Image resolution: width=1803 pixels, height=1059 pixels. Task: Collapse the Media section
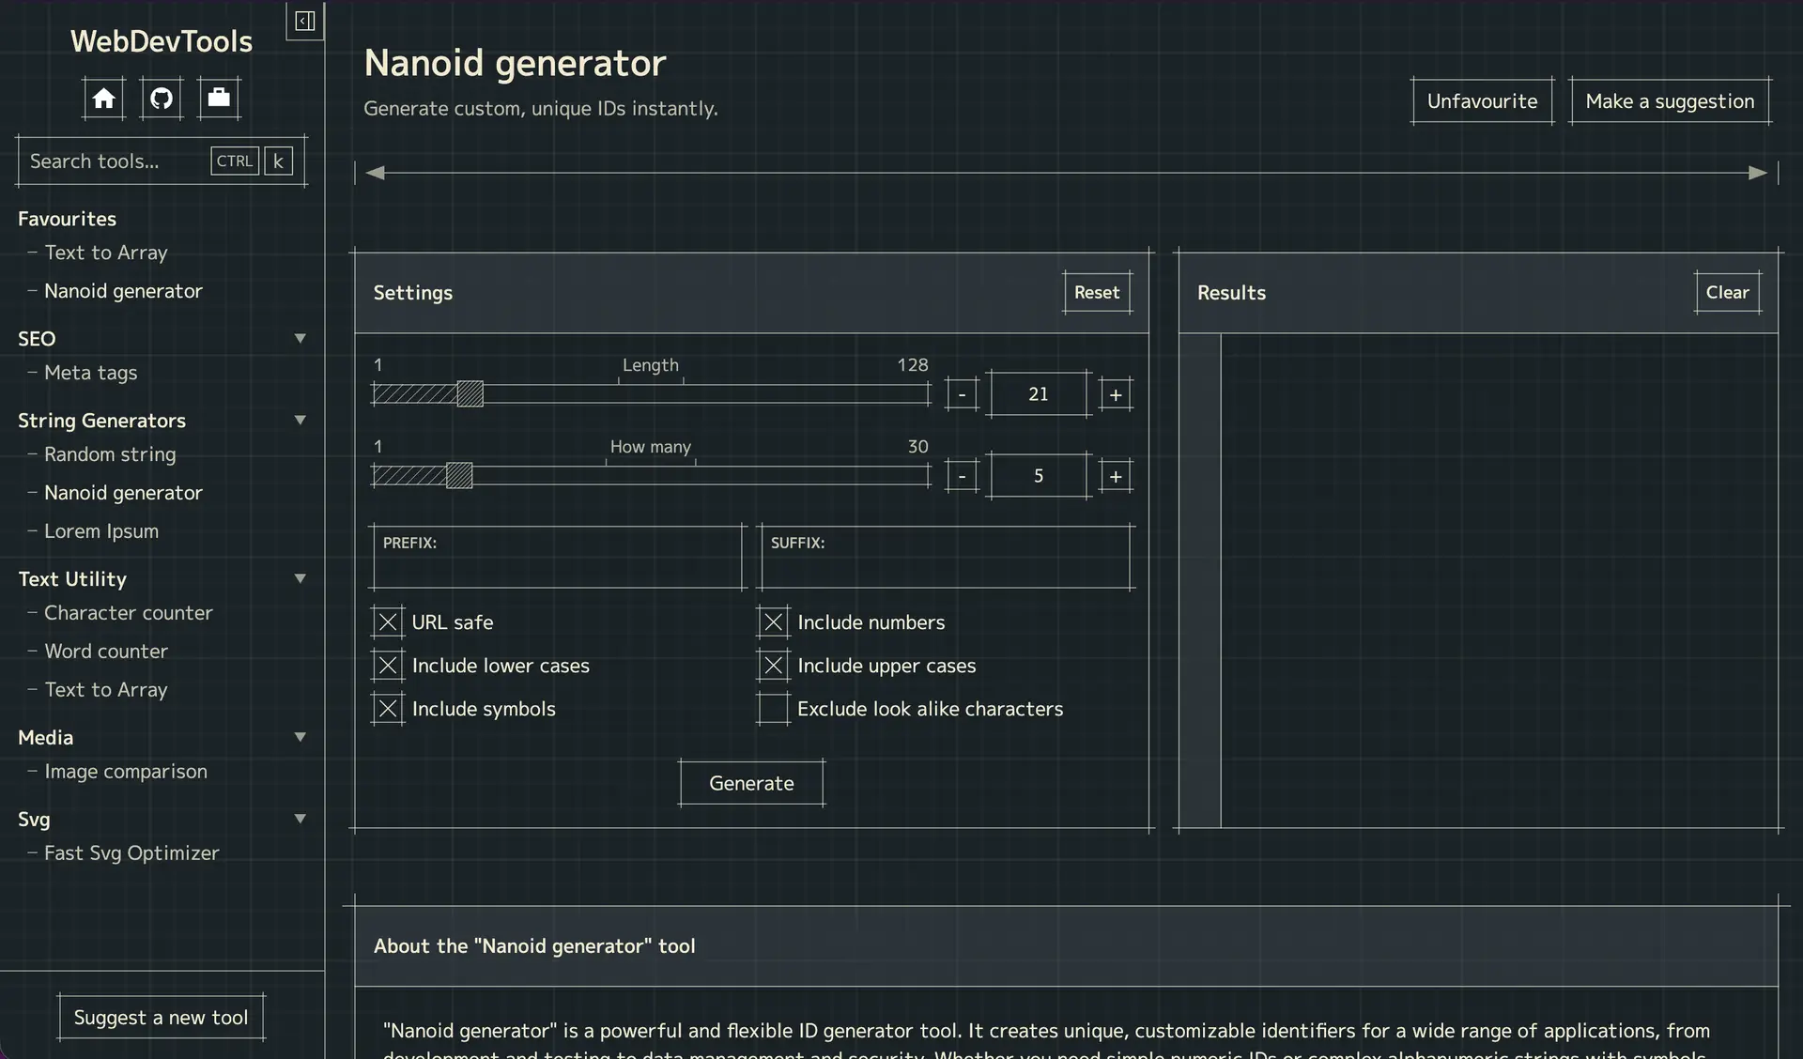(300, 736)
